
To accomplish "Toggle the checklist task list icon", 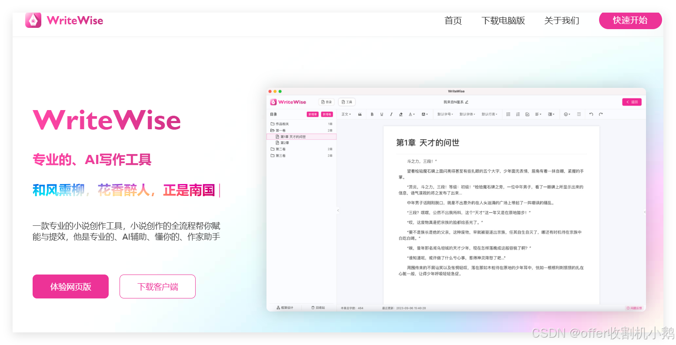I will pos(528,114).
